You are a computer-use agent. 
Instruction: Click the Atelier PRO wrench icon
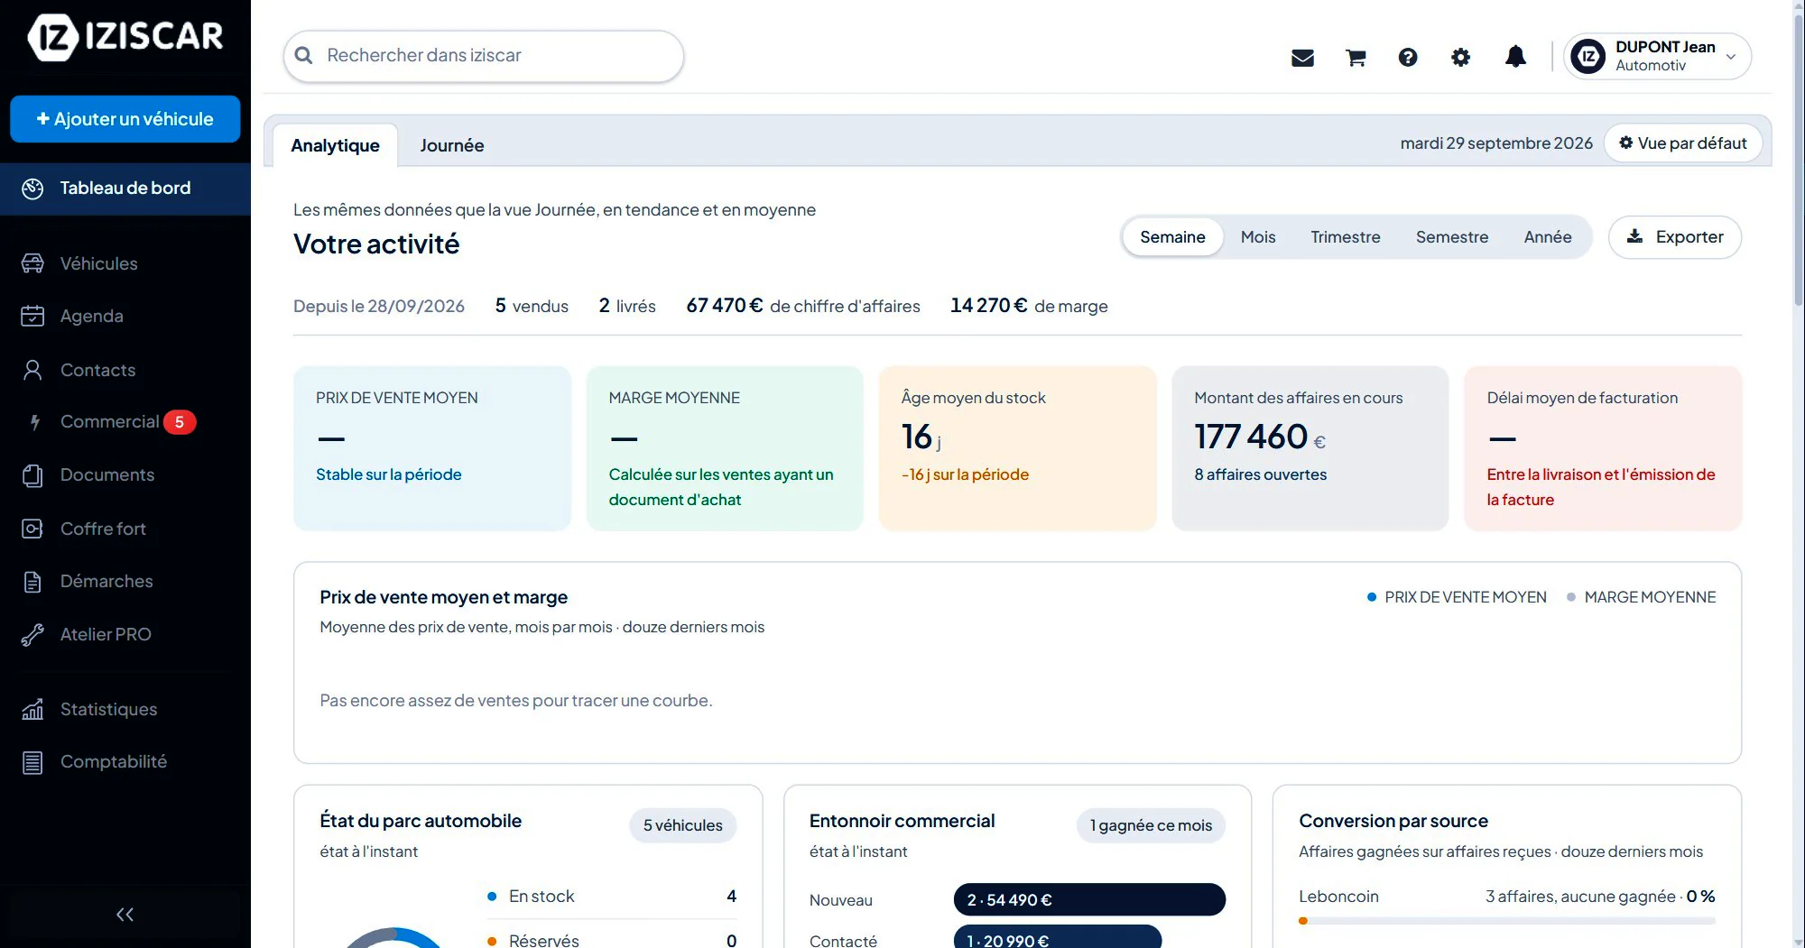tap(32, 635)
